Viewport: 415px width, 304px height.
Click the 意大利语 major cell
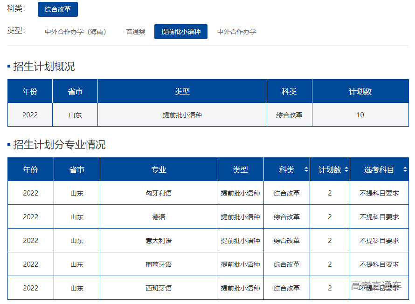point(159,241)
